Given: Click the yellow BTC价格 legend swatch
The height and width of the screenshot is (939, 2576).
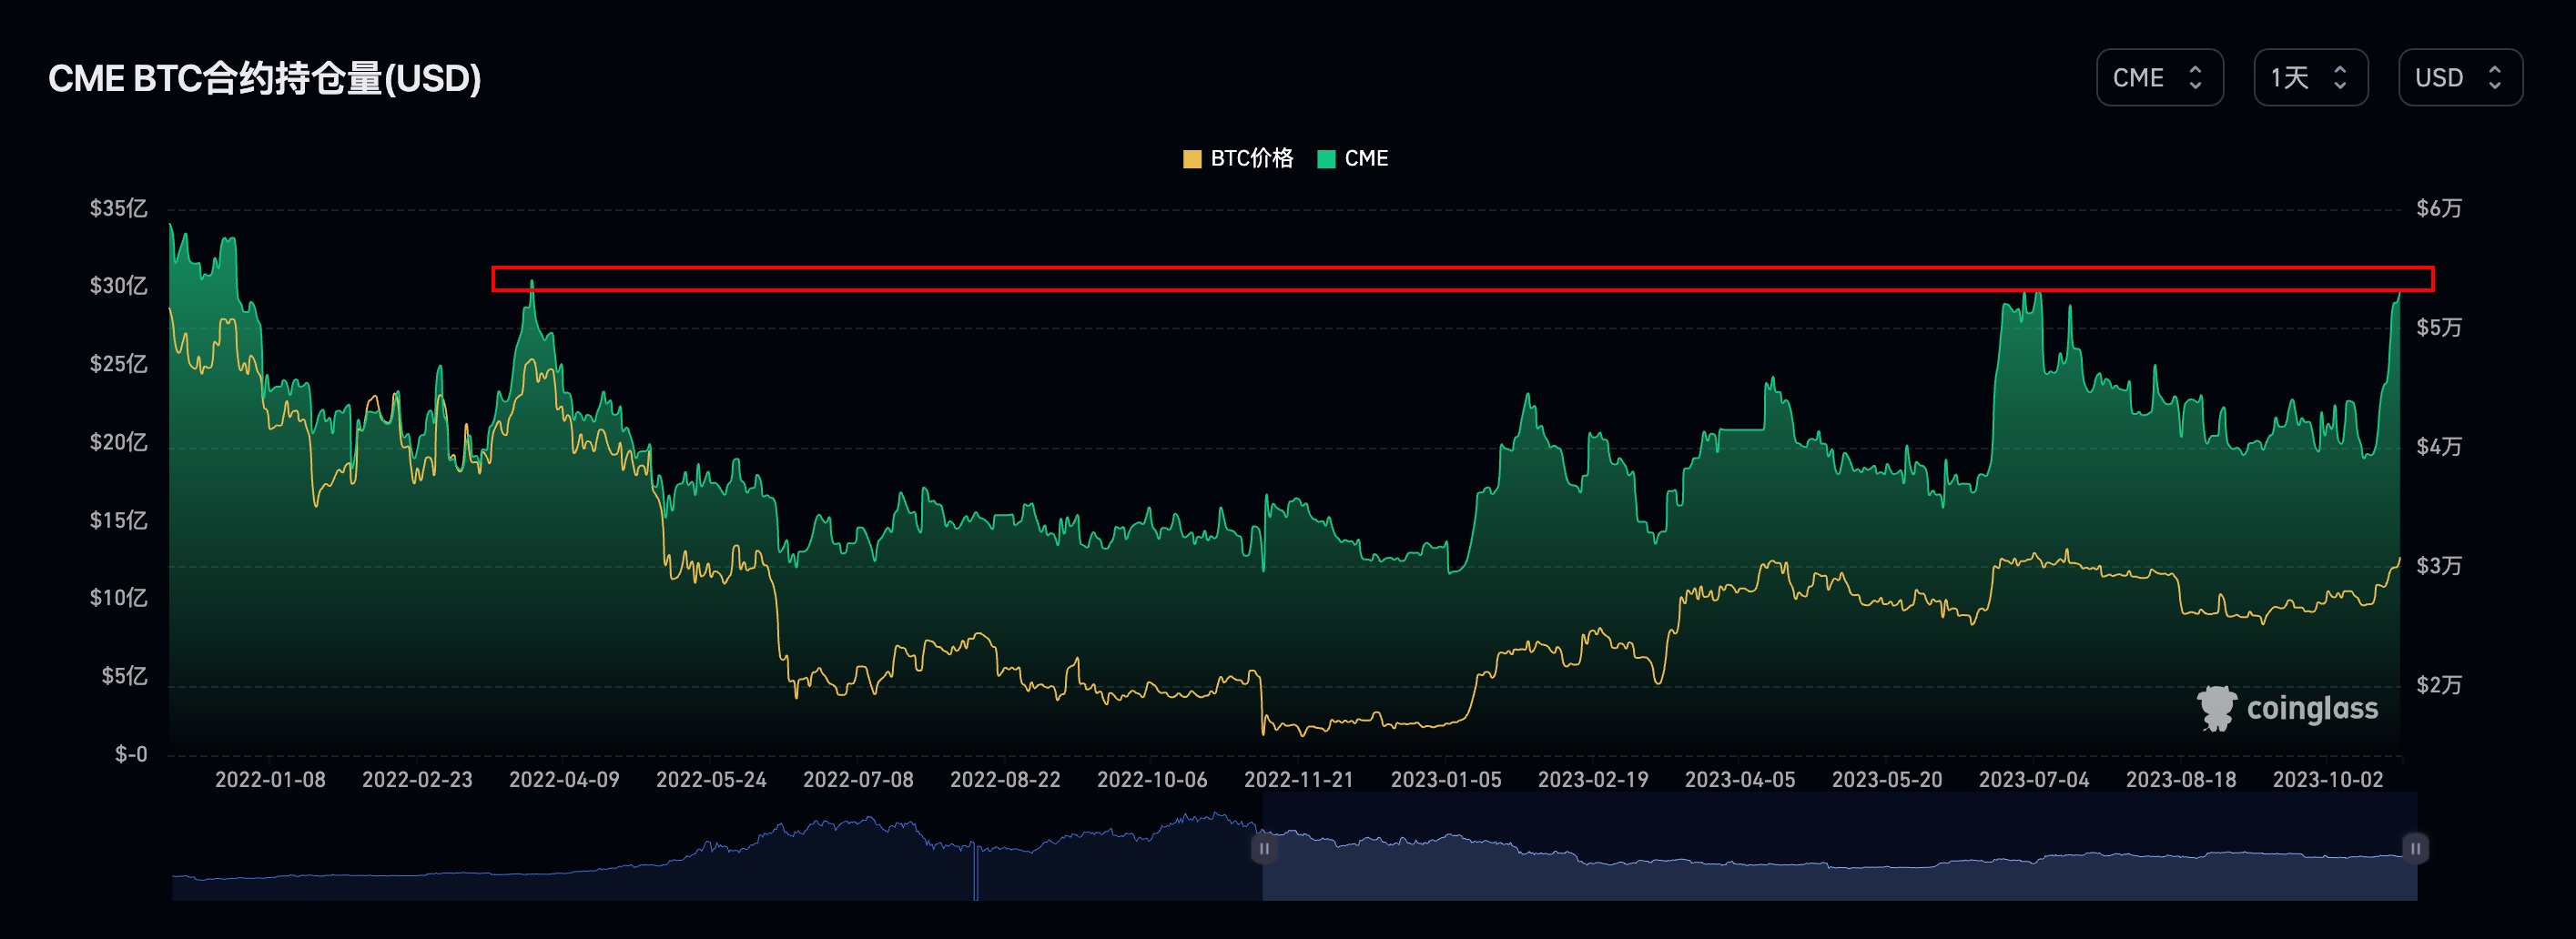Looking at the screenshot, I should [1192, 159].
